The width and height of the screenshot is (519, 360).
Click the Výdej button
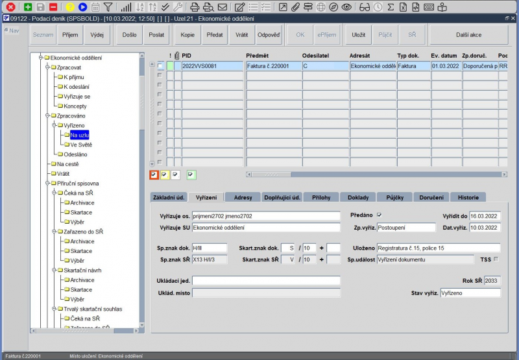[x=97, y=35]
